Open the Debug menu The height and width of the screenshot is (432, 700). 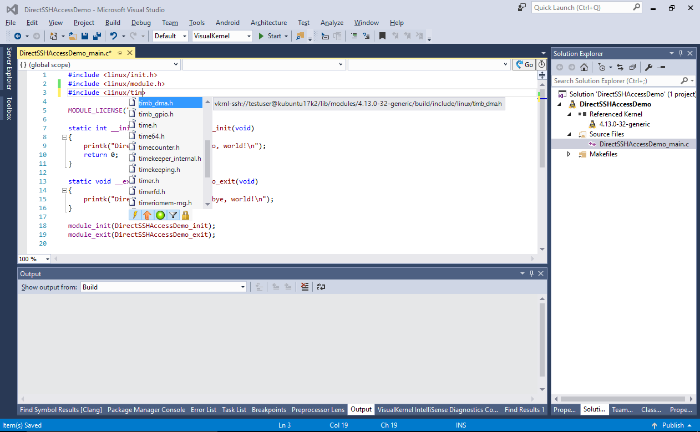coord(141,23)
